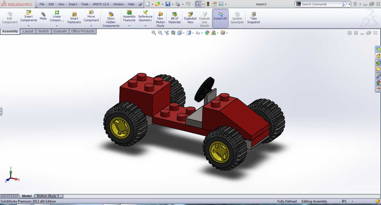Viewport: 381px width, 205px height.
Task: Switch to the Evaluate tab
Action: (60, 31)
